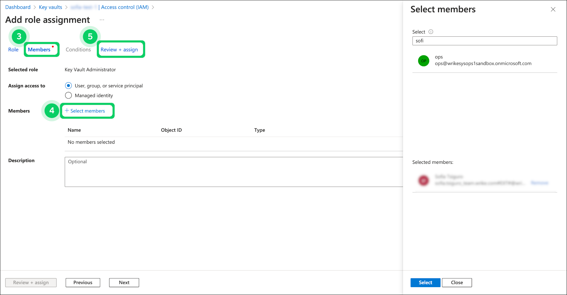Viewport: 567px width, 295px height.
Task: Choose the Managed identity radio button
Action: click(68, 95)
